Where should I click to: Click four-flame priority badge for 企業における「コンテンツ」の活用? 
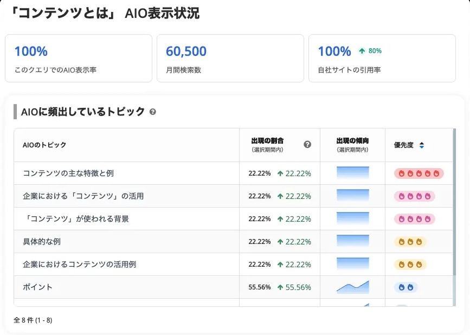coord(414,196)
